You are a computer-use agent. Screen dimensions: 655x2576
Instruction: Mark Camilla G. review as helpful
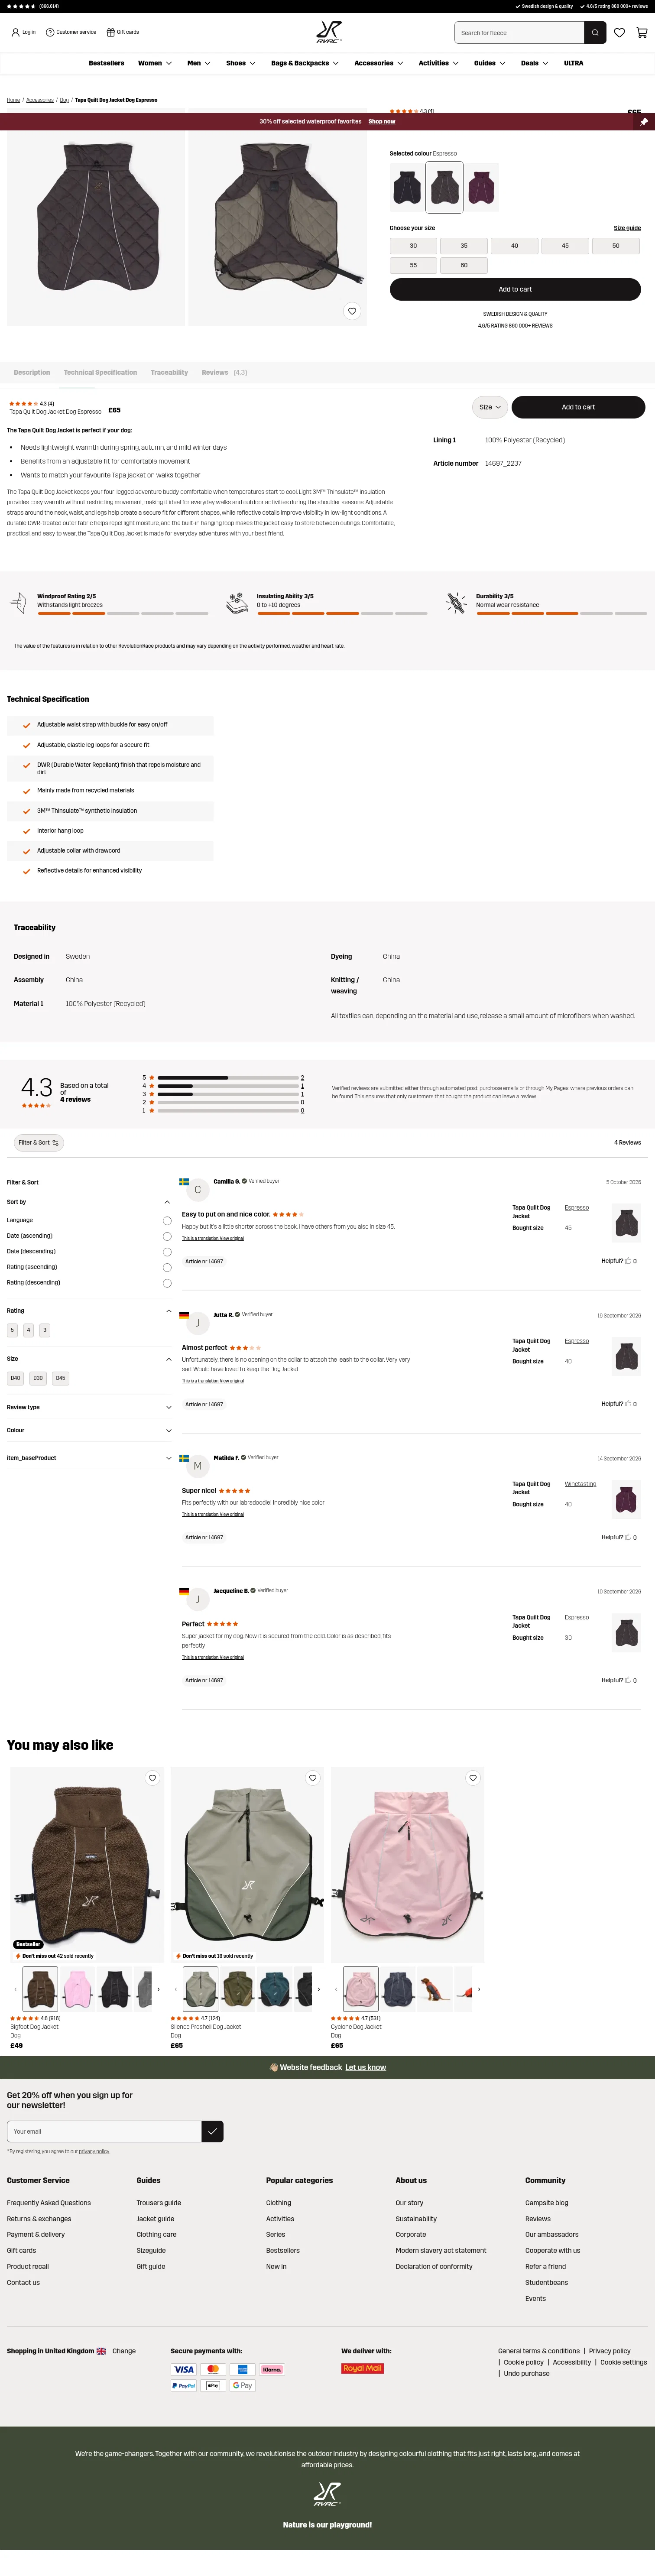coord(628,1261)
